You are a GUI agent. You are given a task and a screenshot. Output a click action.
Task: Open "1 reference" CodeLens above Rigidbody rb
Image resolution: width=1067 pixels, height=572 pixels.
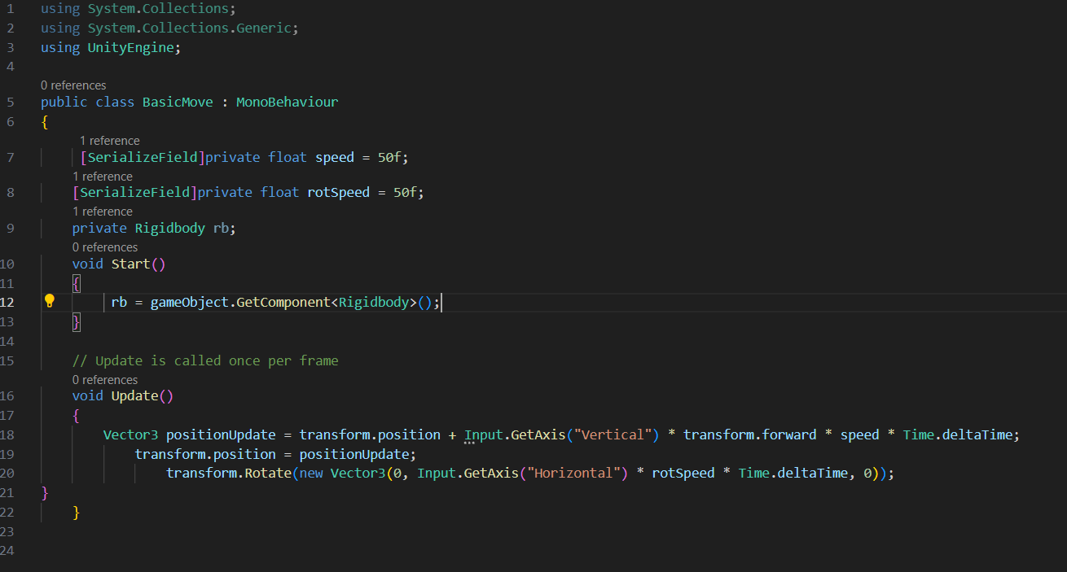[x=102, y=212]
